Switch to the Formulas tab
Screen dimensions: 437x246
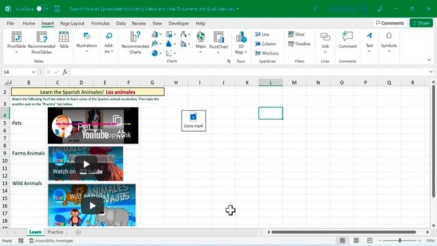(100, 23)
